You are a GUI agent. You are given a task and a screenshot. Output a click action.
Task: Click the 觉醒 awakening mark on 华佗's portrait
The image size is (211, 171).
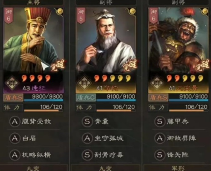pos(130,65)
